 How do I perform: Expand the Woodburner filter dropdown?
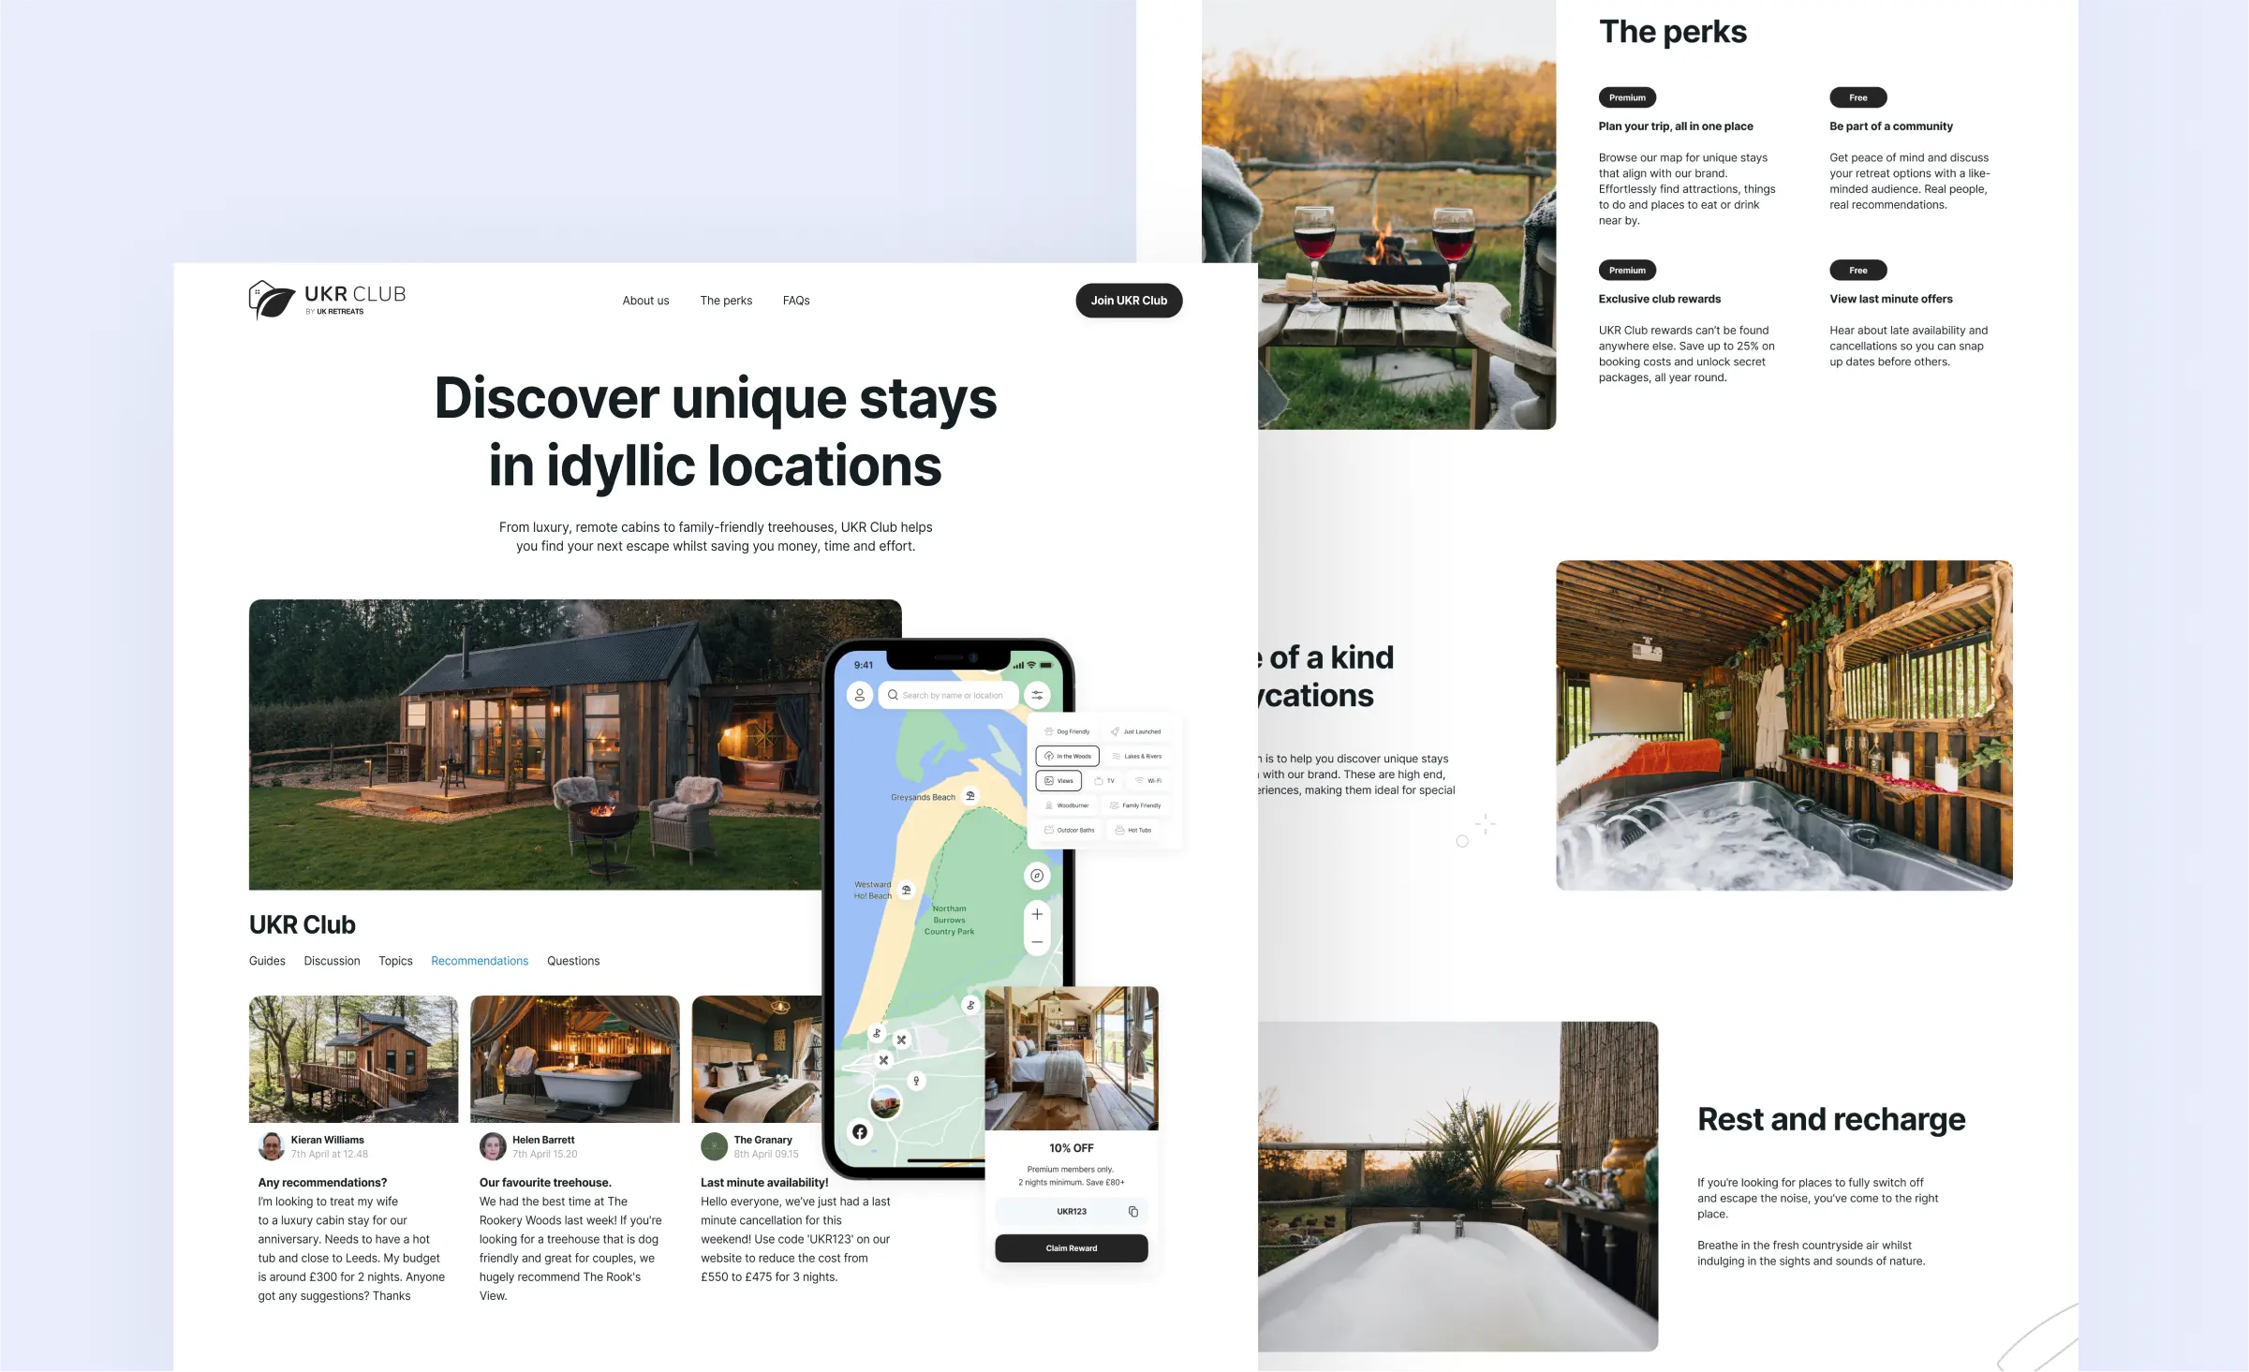(x=1065, y=804)
